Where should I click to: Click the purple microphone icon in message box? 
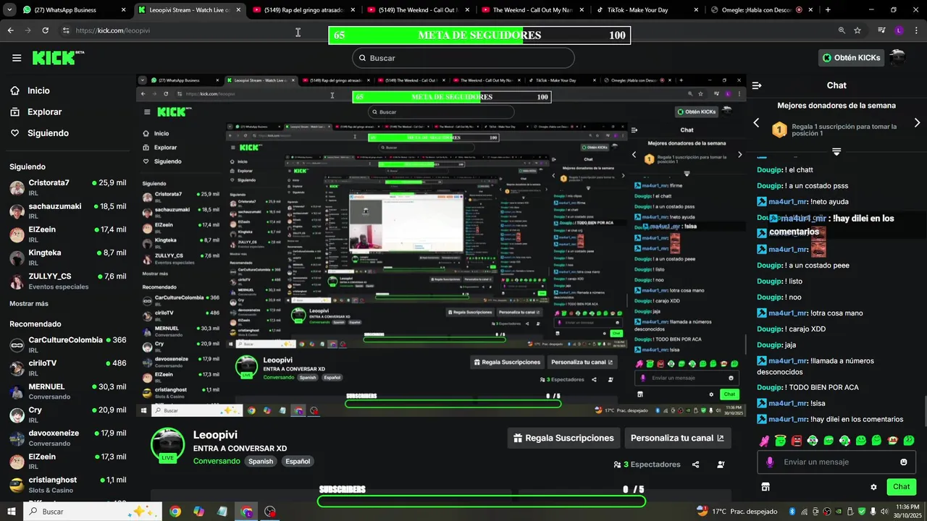(x=770, y=462)
